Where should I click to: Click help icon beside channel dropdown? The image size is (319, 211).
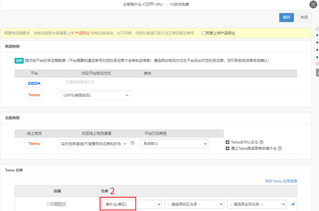pyautogui.click(x=133, y=143)
